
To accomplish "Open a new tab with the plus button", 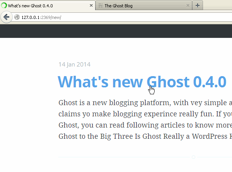I will pyautogui.click(x=198, y=5).
